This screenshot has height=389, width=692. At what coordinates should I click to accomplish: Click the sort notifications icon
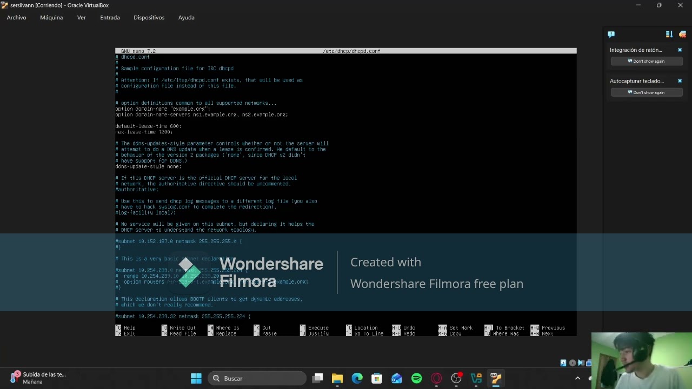[669, 34]
